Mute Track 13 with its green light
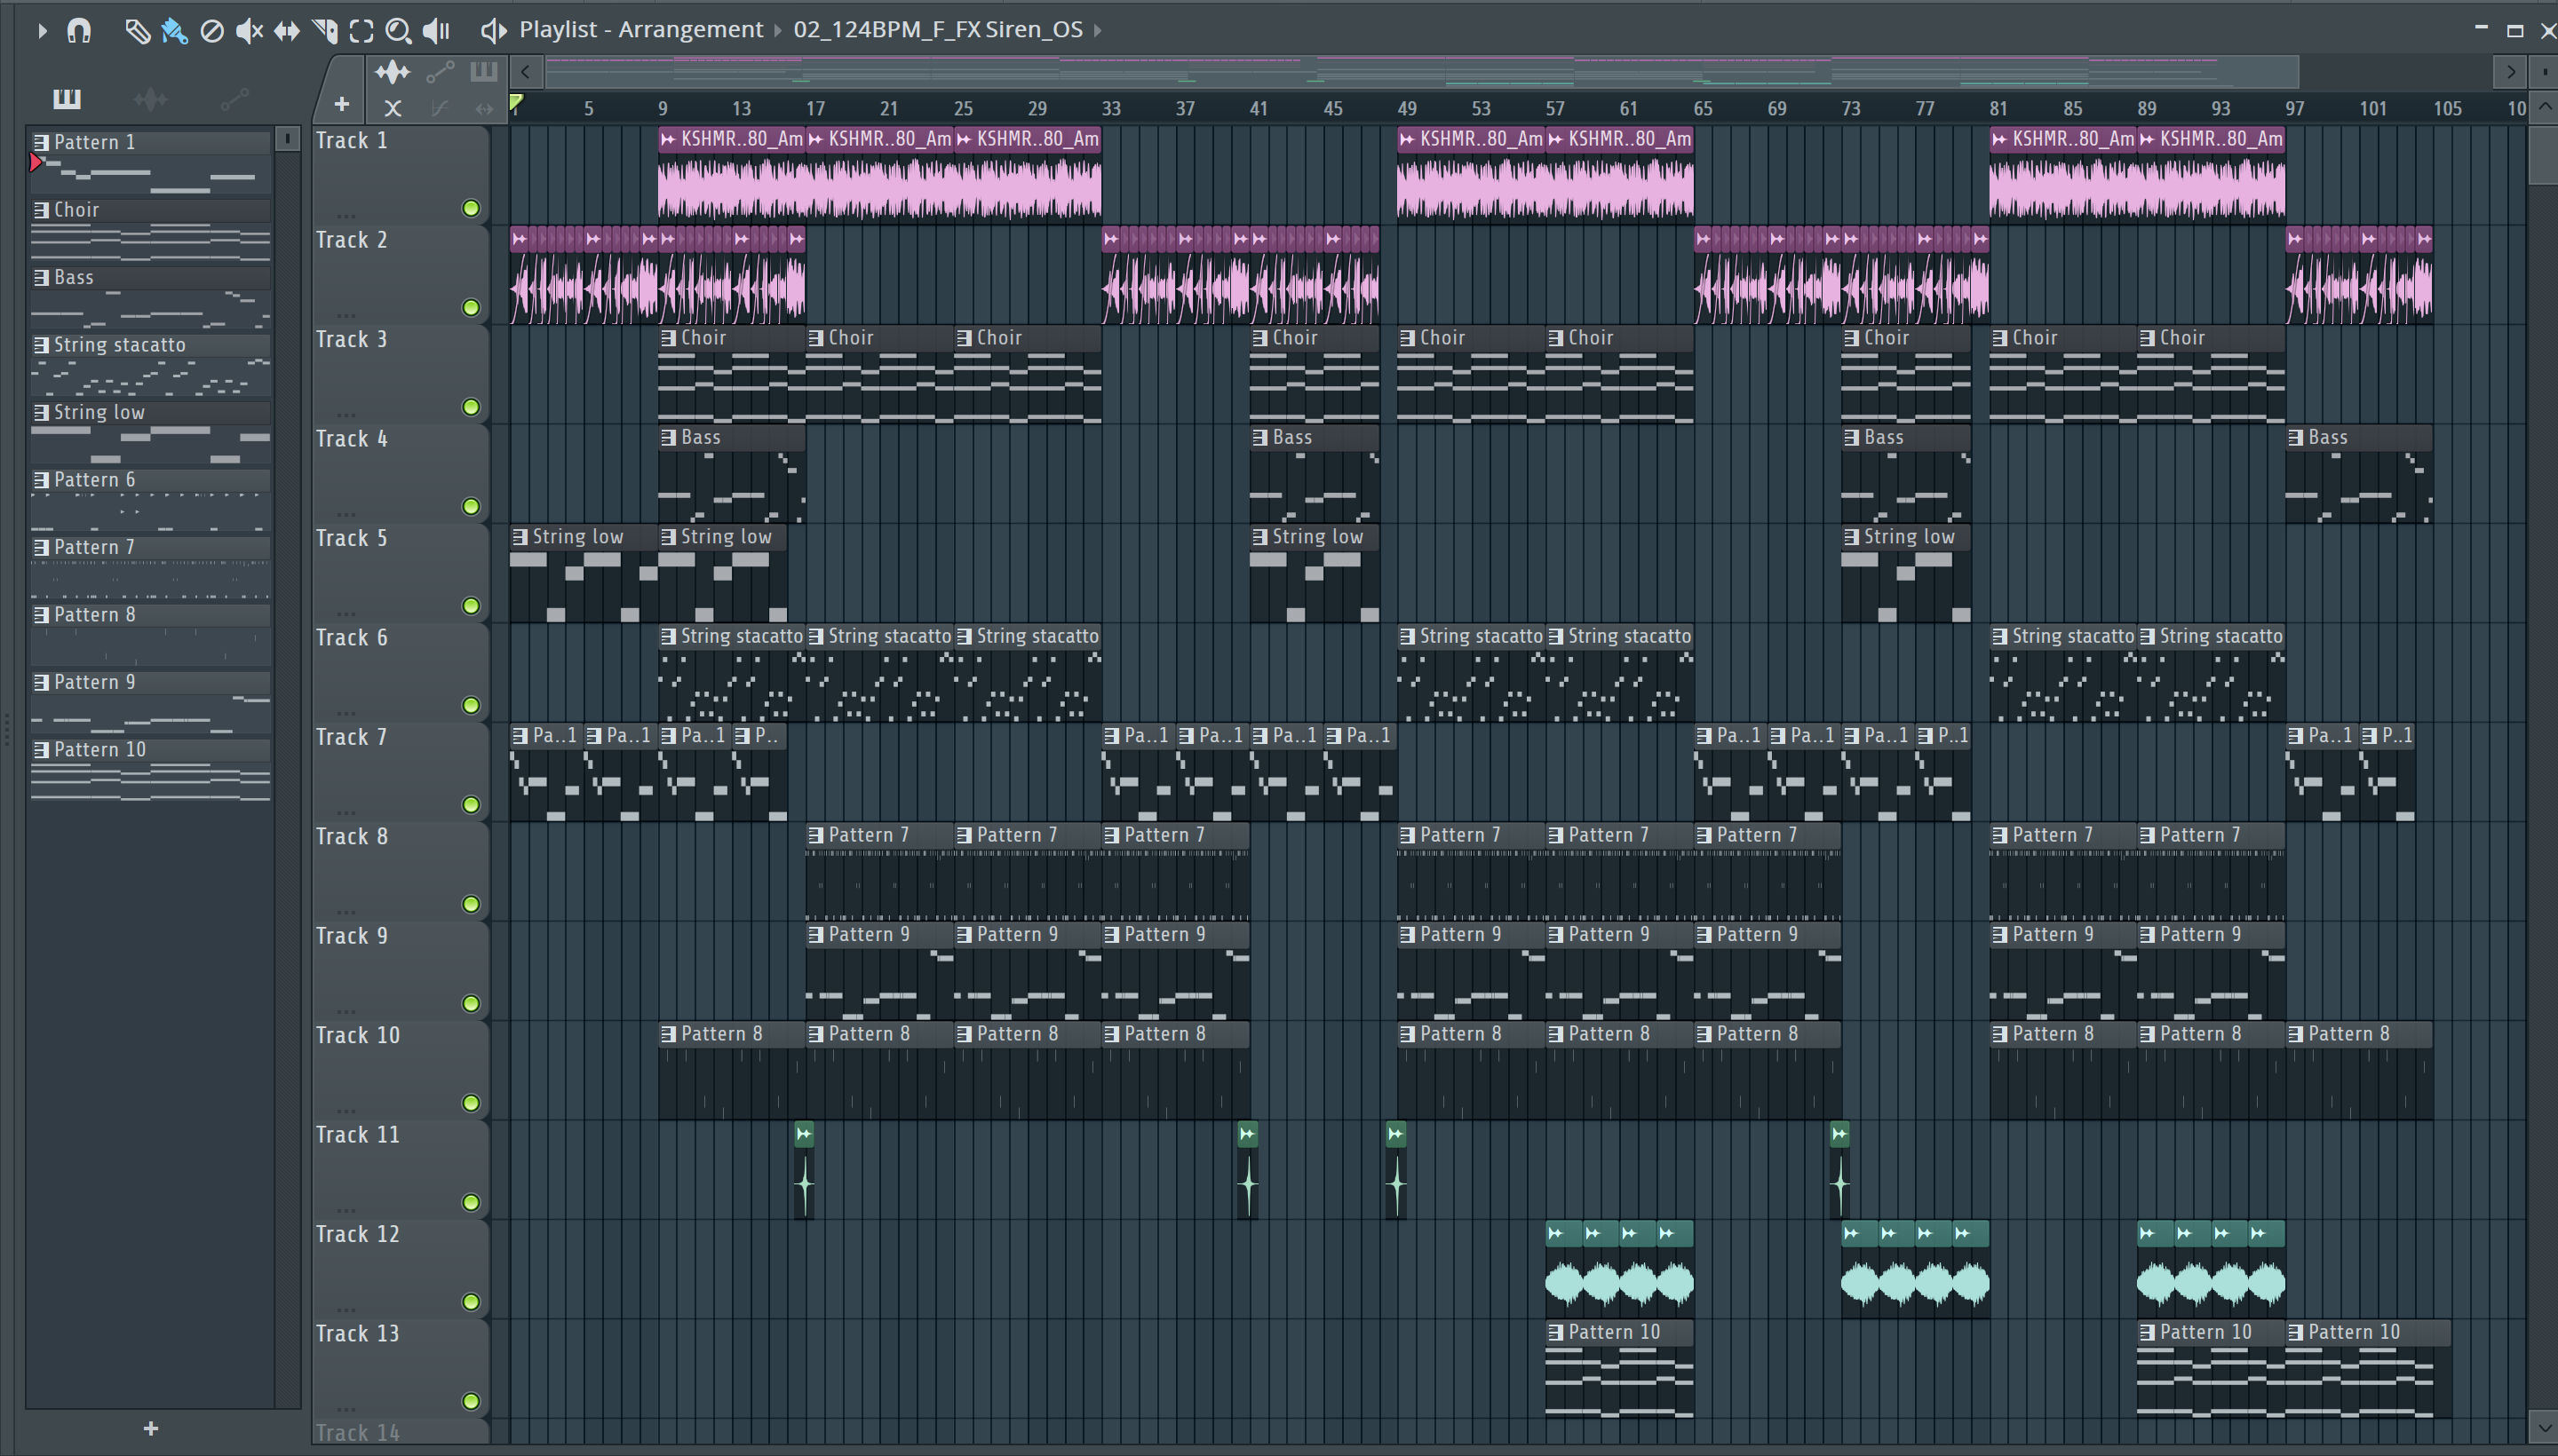The height and width of the screenshot is (1456, 2558). (x=470, y=1401)
